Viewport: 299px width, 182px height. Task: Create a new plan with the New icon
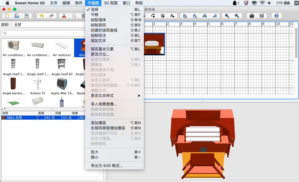click(7, 16)
